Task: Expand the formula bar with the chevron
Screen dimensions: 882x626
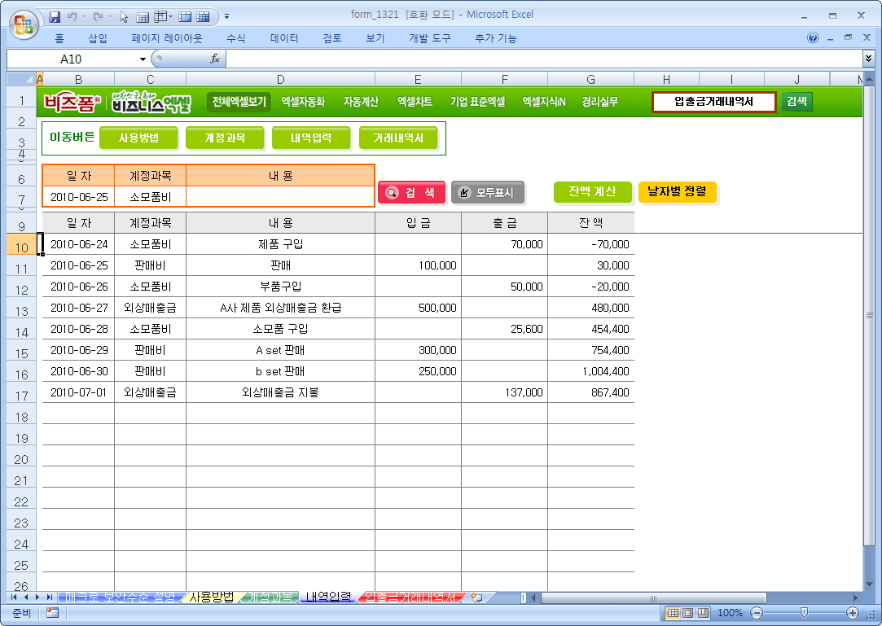Action: (868, 59)
